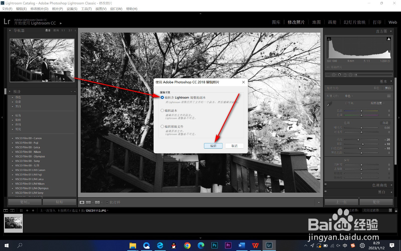
Task: Enable the 软打样 soft proofing checkbox
Action: [107, 202]
